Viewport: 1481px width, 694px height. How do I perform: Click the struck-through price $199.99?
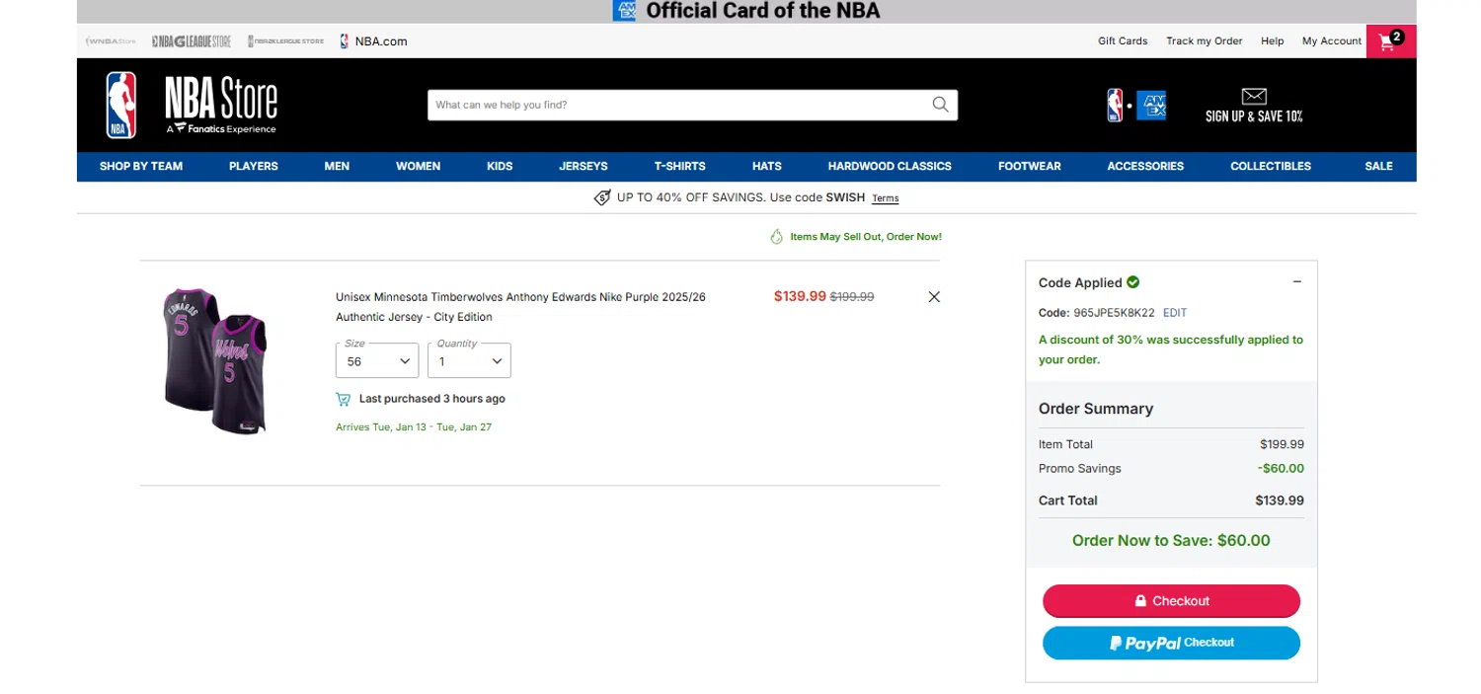tap(852, 297)
